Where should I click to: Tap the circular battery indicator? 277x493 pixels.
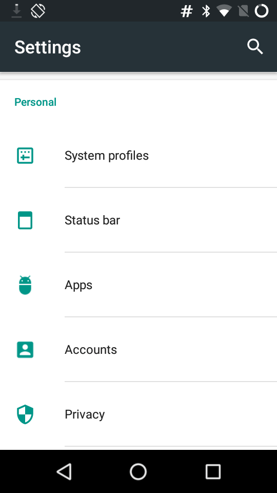262,11
